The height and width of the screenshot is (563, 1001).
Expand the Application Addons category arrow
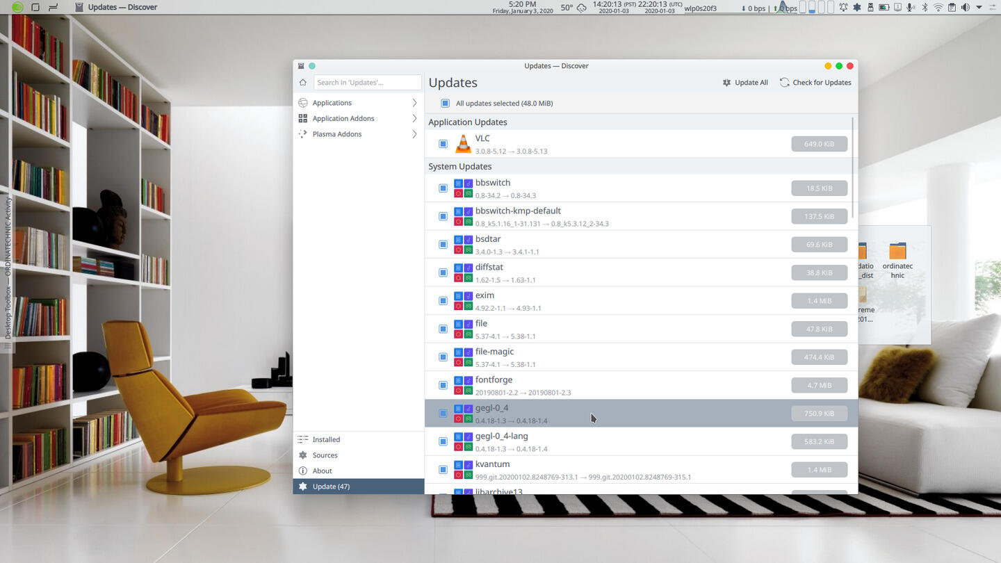click(414, 118)
